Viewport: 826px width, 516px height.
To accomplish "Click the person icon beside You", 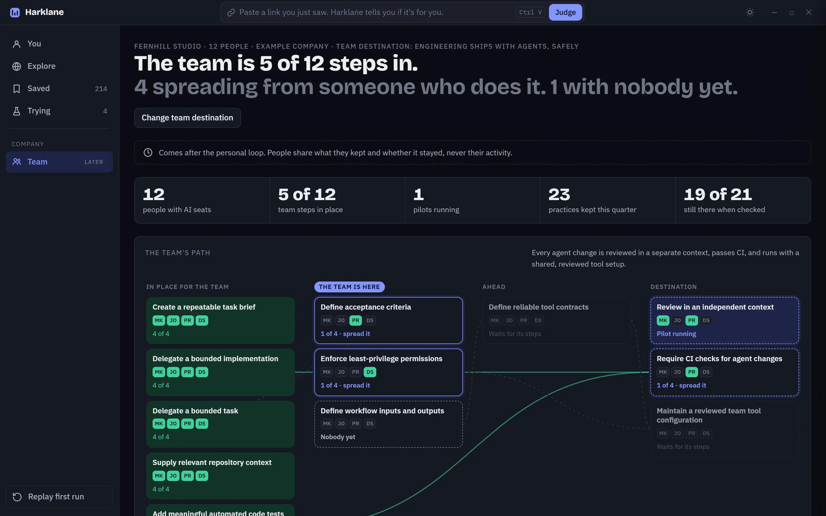I will [16, 44].
